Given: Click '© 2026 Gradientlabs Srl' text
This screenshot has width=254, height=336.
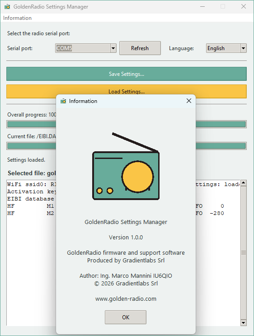Looking at the screenshot, I should [126, 283].
